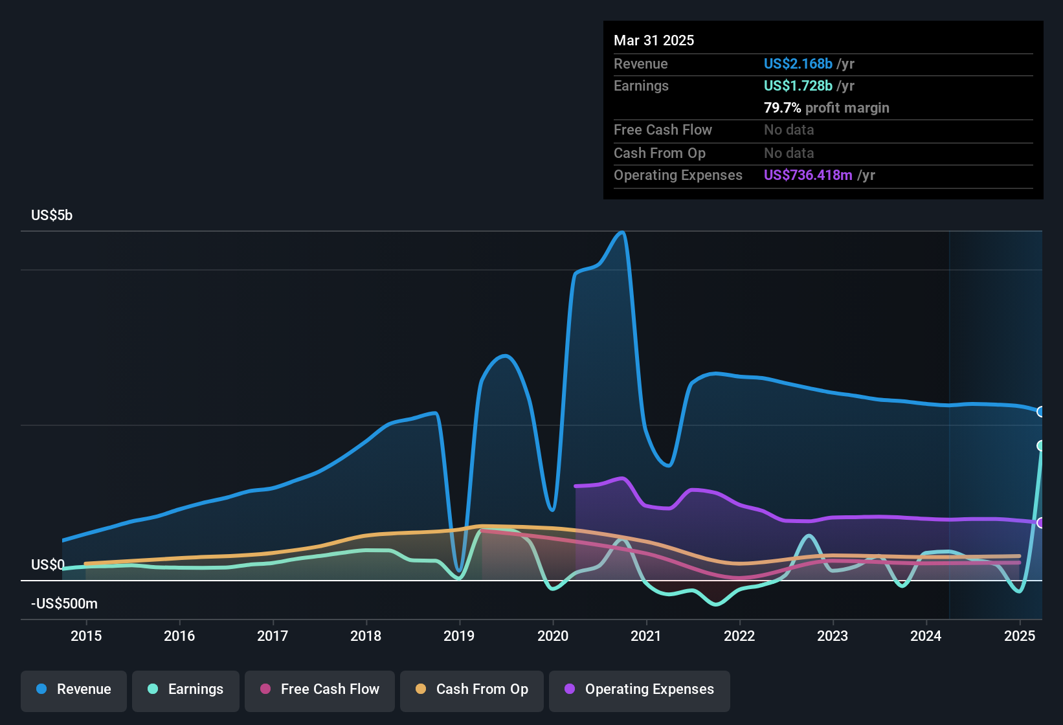Toggle the Revenue series visibility
This screenshot has height=725, width=1063.
coord(73,689)
